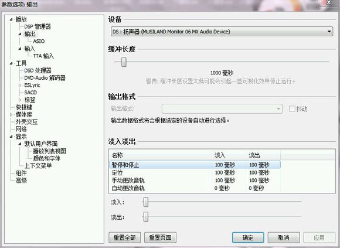Go to 快捷键 settings page

[24, 107]
